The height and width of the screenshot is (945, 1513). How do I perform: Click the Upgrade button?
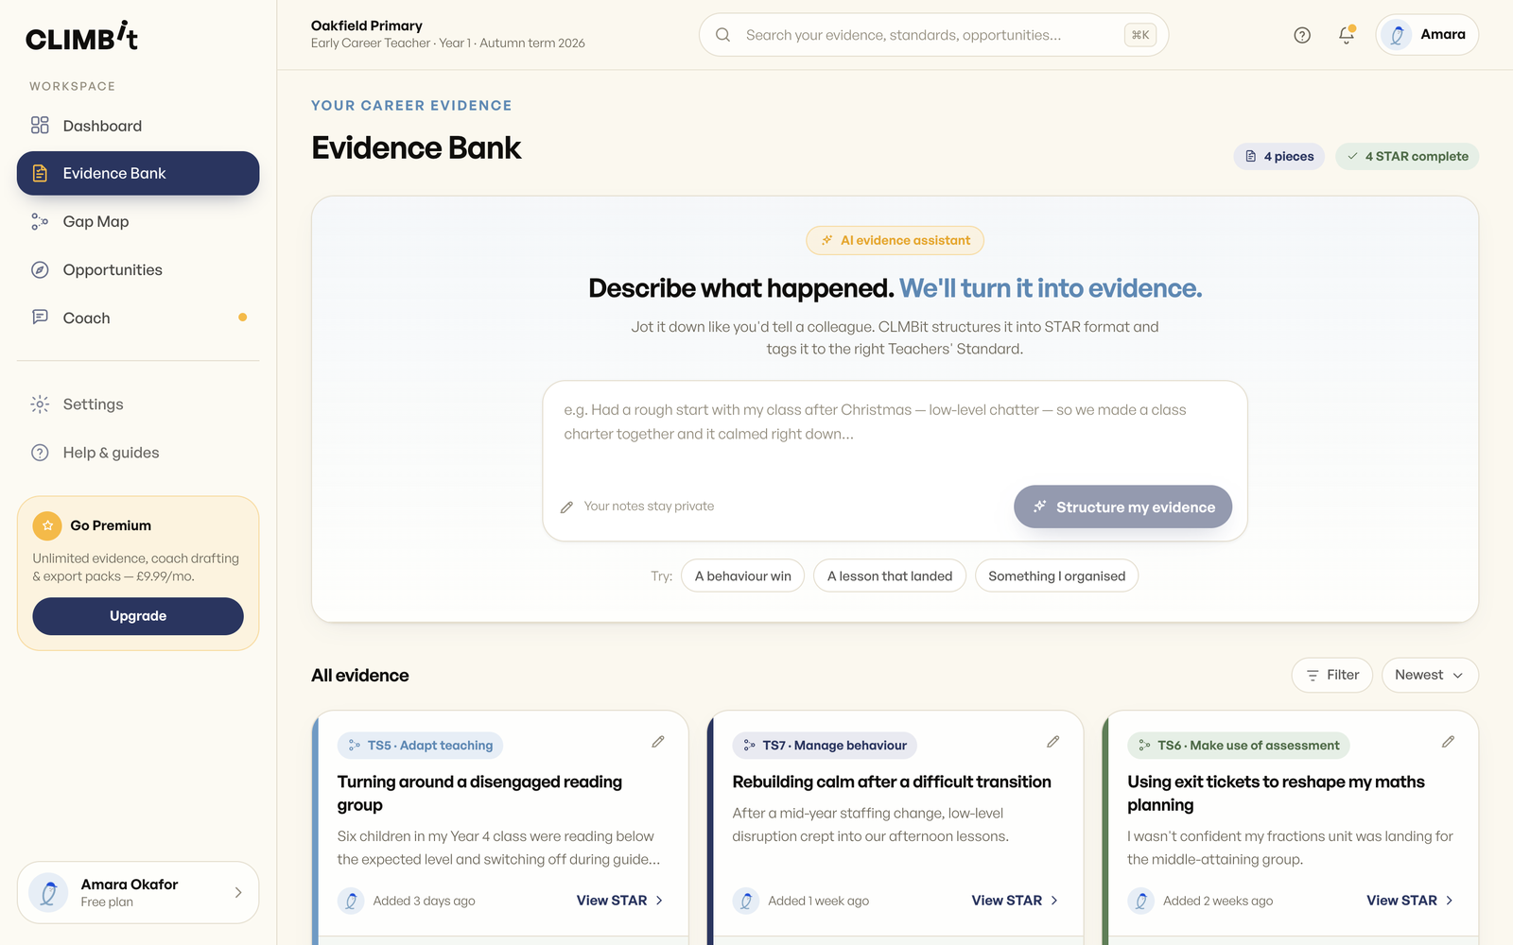tap(138, 616)
